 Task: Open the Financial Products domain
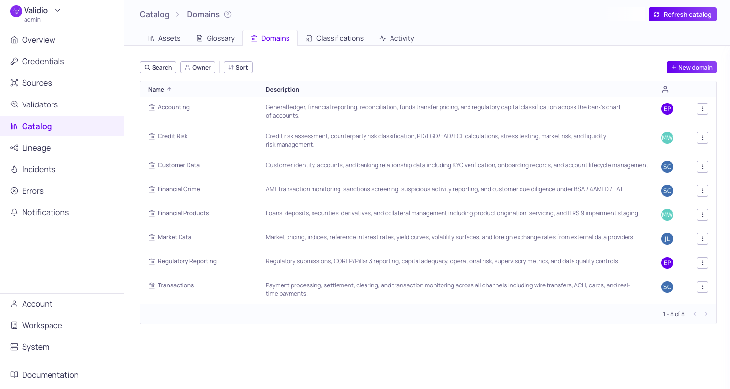183,213
